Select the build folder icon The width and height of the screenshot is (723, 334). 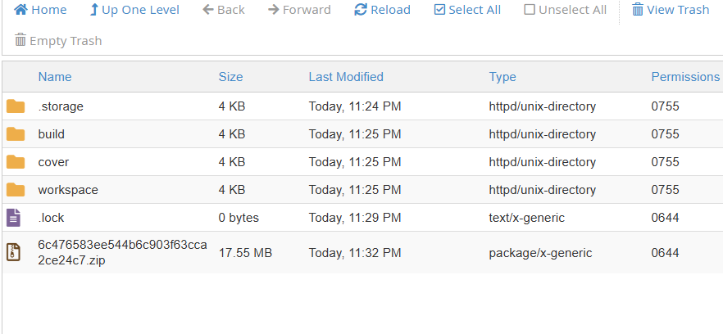click(x=16, y=134)
